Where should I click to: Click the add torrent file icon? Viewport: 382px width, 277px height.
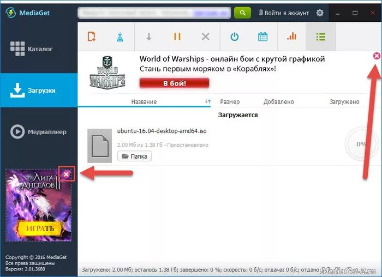92,37
